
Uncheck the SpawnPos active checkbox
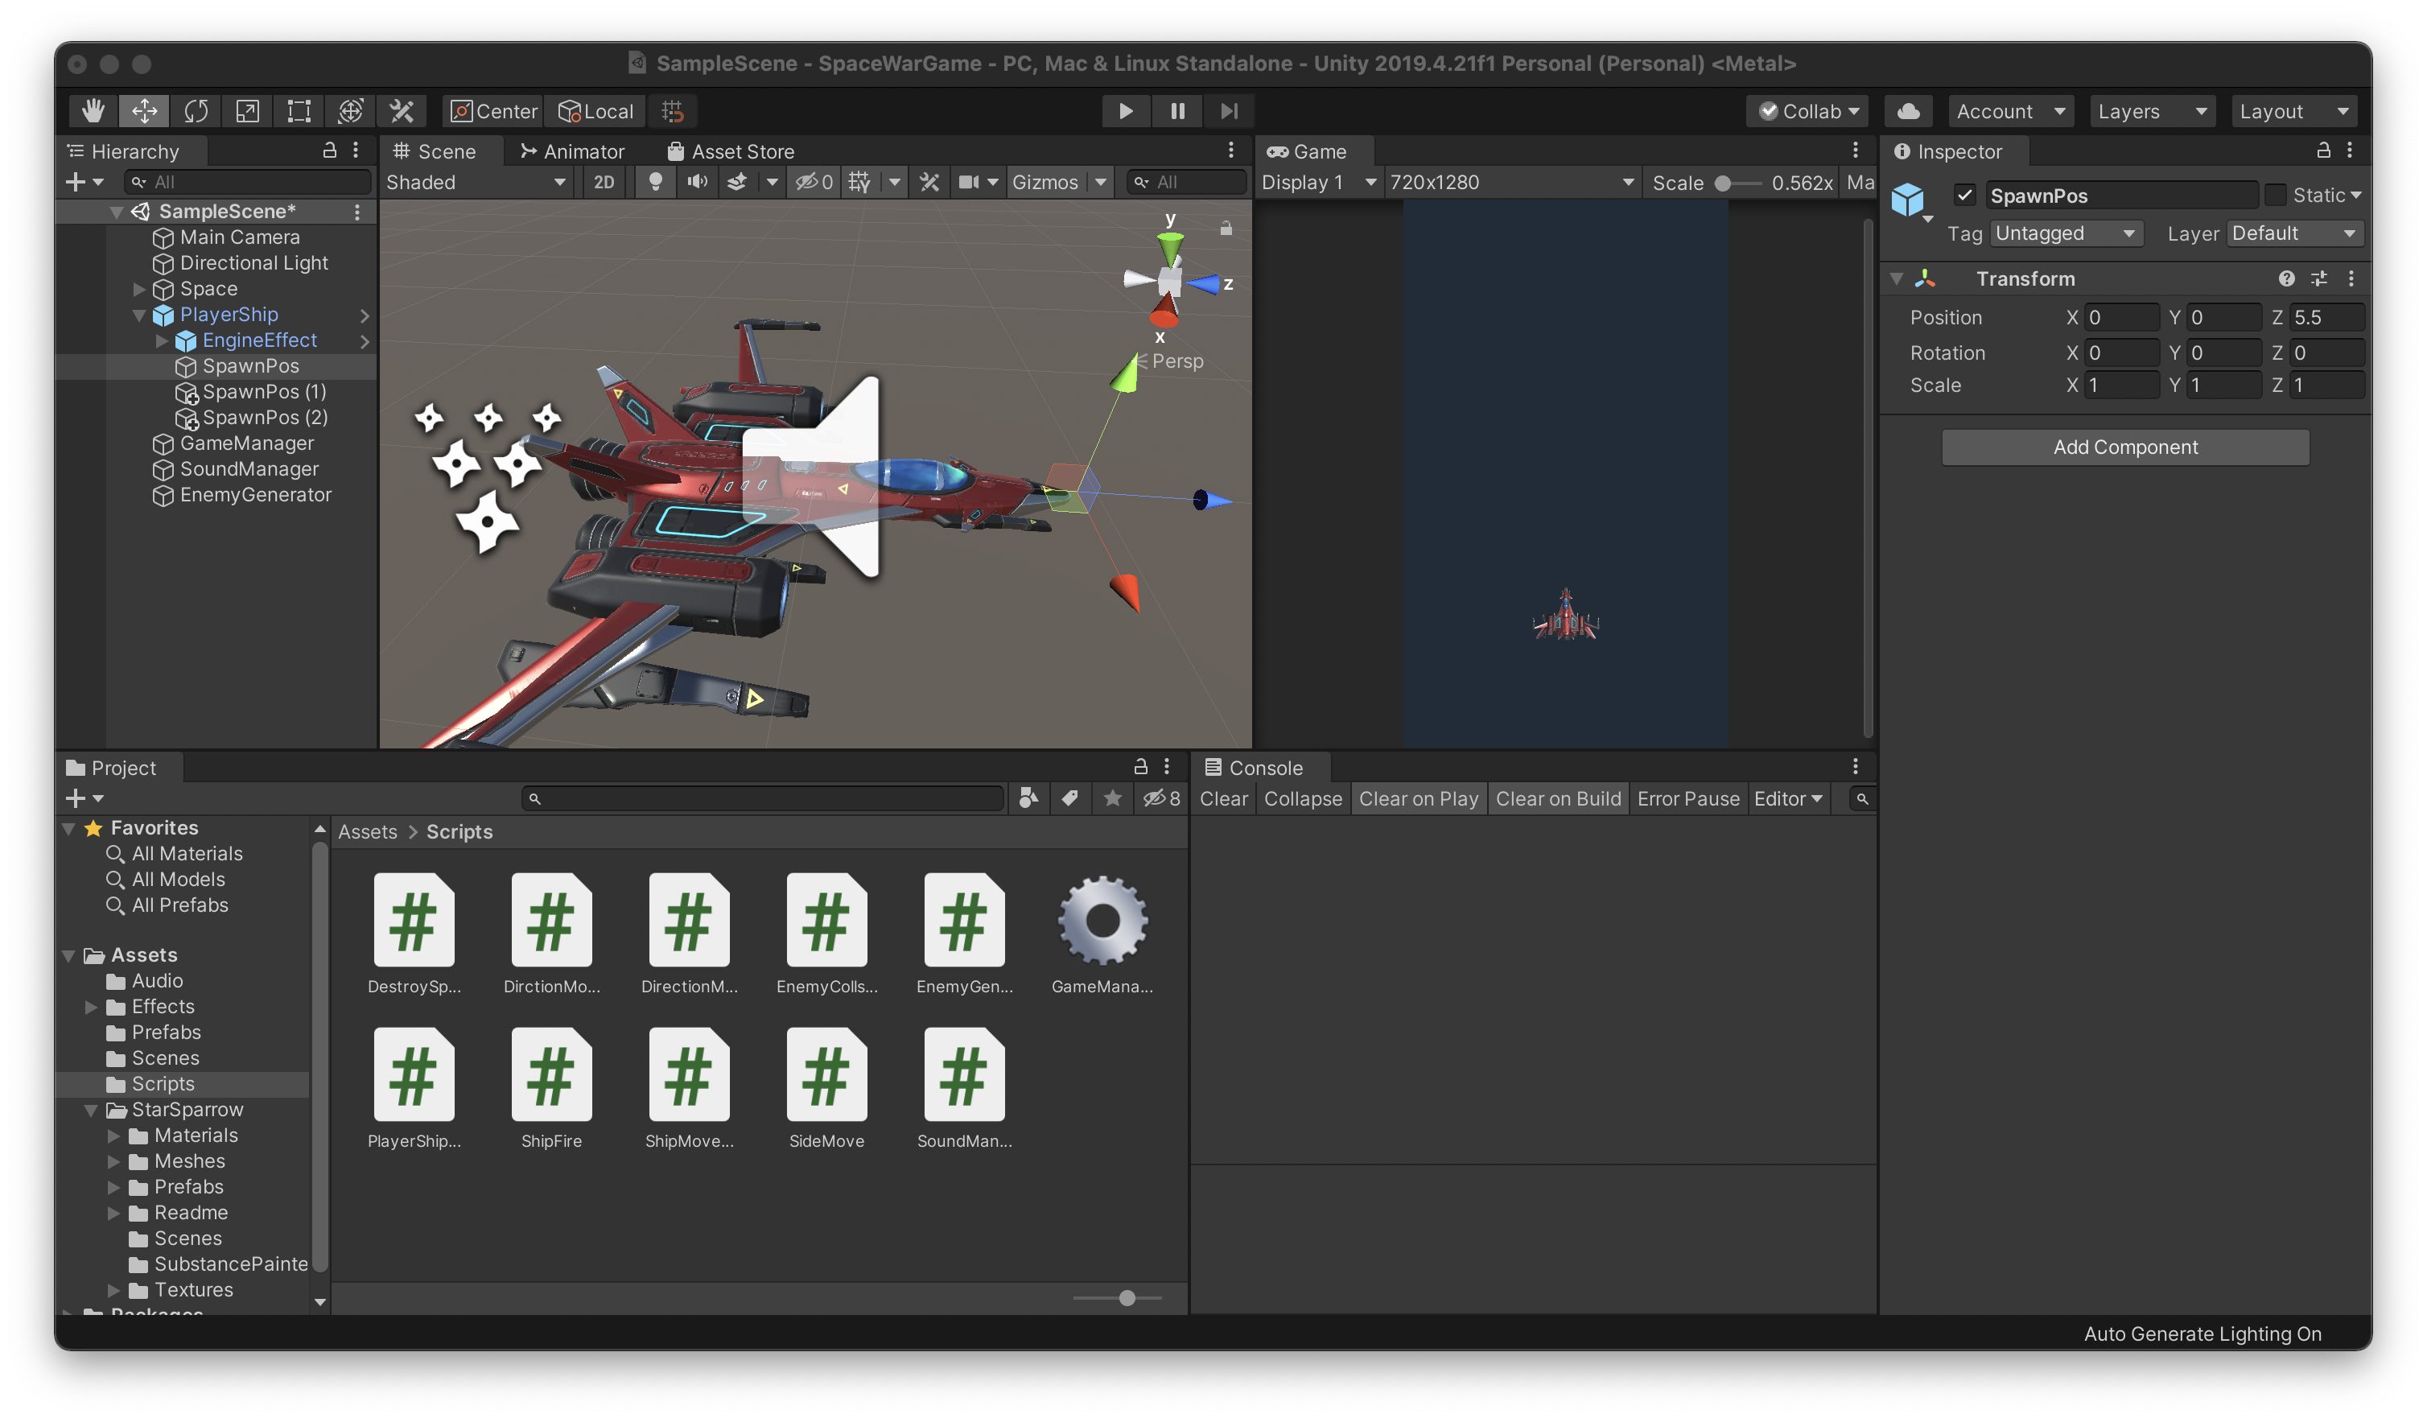1965,196
